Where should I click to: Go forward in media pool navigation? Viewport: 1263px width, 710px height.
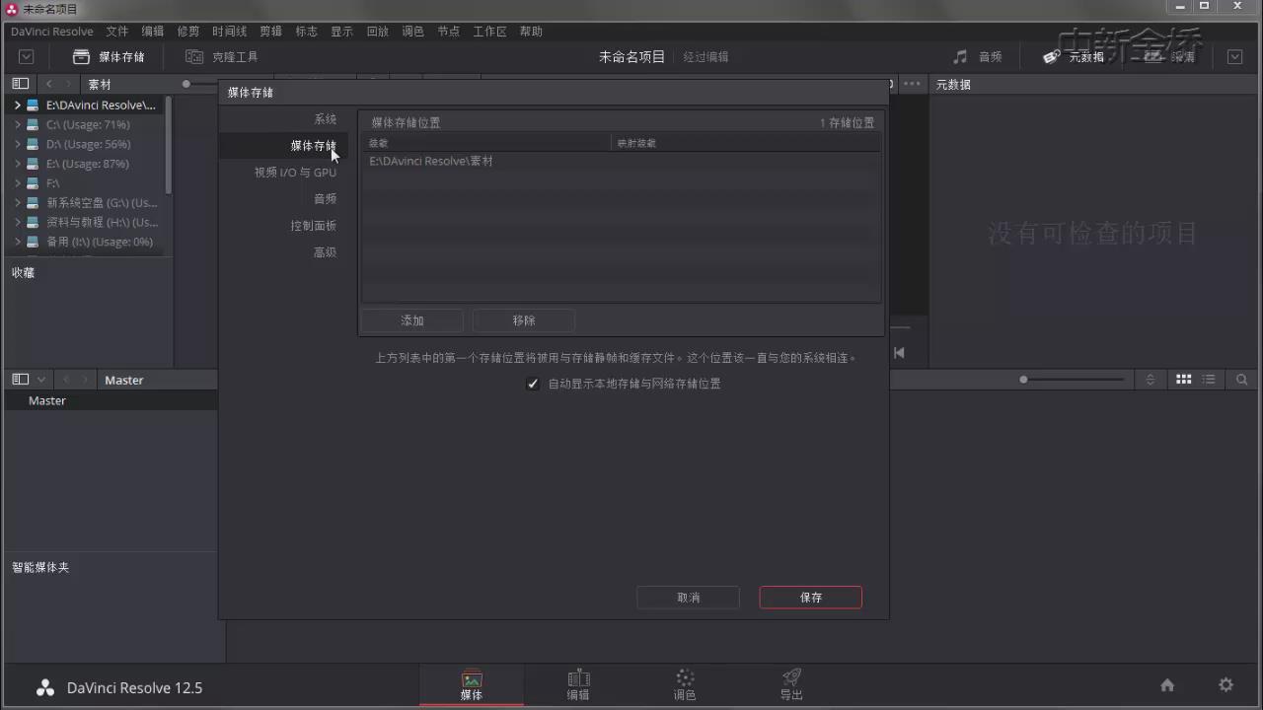click(x=86, y=379)
